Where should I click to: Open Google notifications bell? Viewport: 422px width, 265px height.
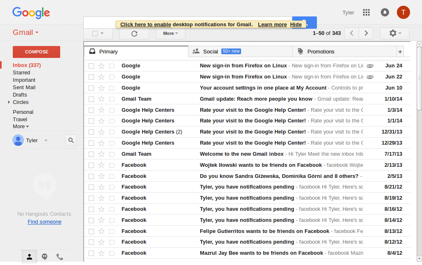click(x=384, y=12)
